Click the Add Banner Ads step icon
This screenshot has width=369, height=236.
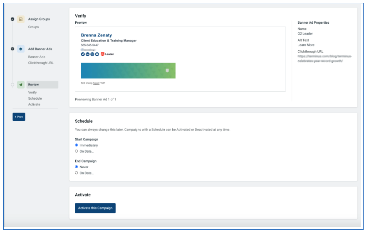point(21,49)
